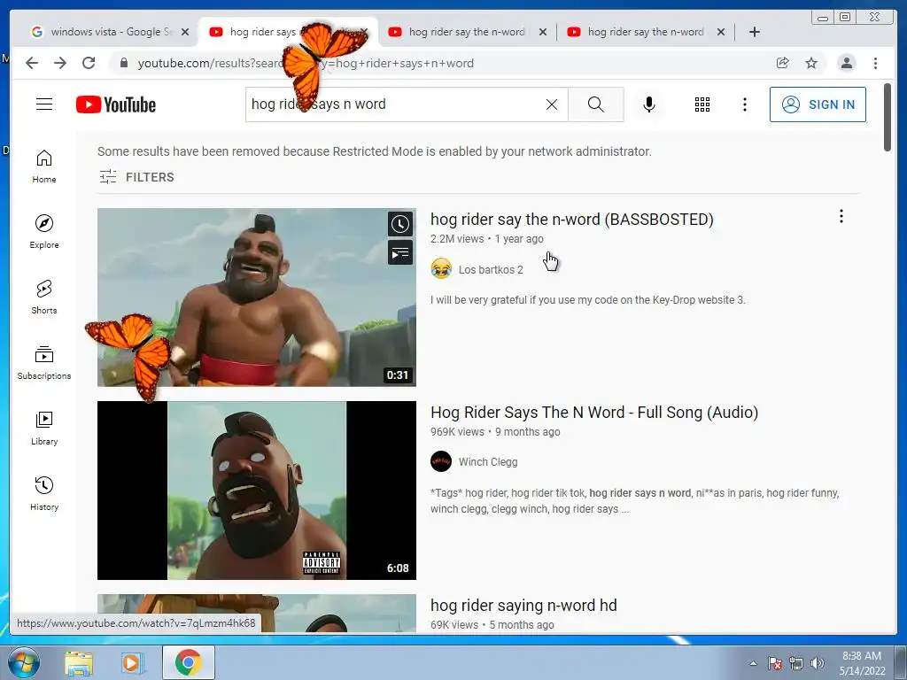
Task: Clear the search box with X icon
Action: (552, 104)
